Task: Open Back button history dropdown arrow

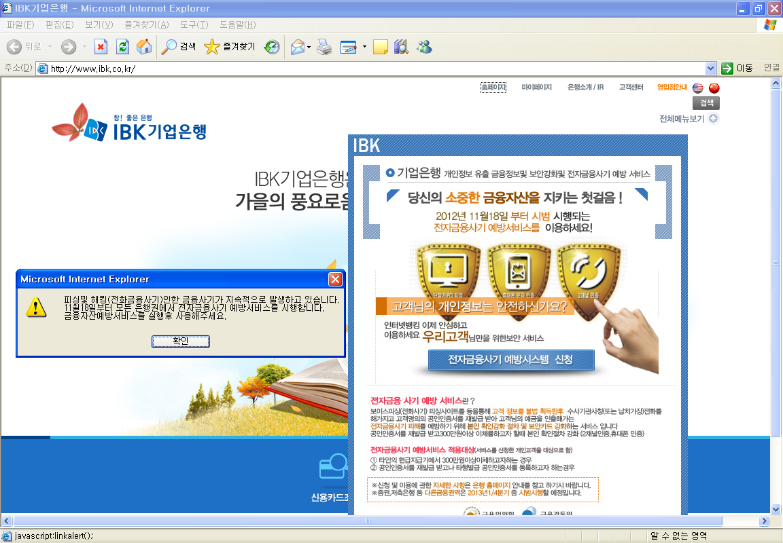Action: click(50, 47)
